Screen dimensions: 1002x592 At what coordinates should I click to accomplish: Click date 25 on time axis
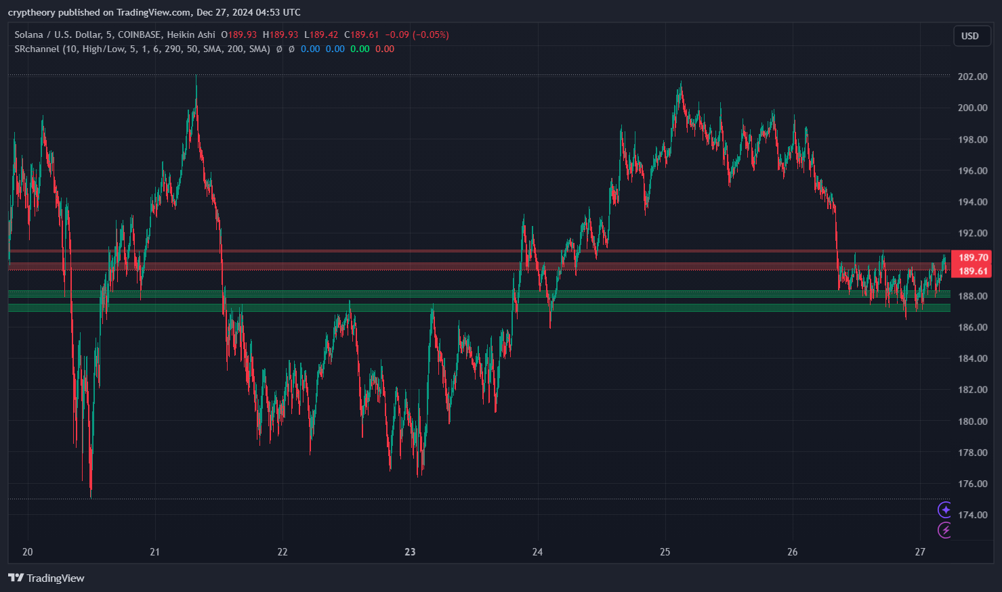tap(665, 551)
